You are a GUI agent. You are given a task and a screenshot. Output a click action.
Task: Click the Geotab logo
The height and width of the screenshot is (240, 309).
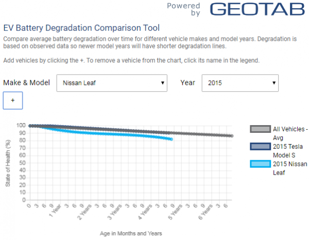[257, 9]
